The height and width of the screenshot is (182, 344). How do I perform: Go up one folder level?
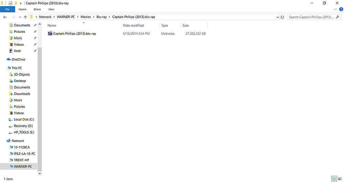click(25, 17)
